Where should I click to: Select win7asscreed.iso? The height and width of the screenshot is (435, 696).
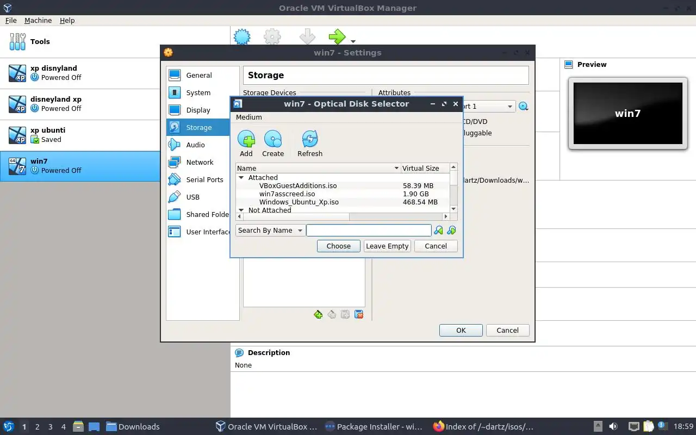point(287,194)
